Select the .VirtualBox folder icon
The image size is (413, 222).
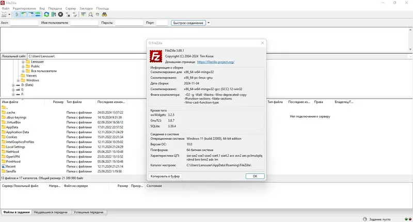tap(4, 122)
